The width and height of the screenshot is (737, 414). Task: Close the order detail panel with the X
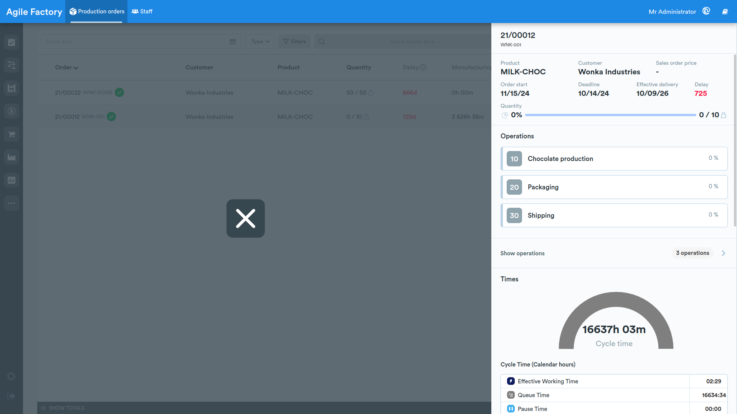point(246,219)
